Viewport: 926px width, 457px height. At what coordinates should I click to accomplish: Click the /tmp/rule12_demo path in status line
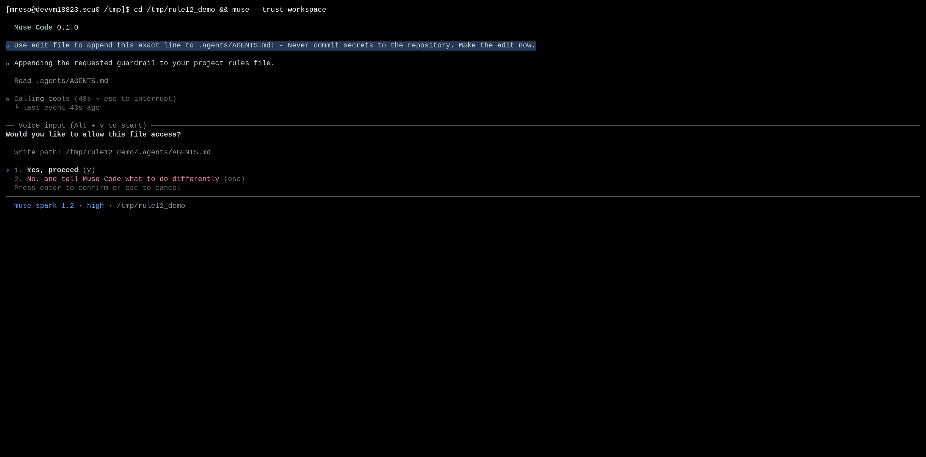(x=151, y=206)
